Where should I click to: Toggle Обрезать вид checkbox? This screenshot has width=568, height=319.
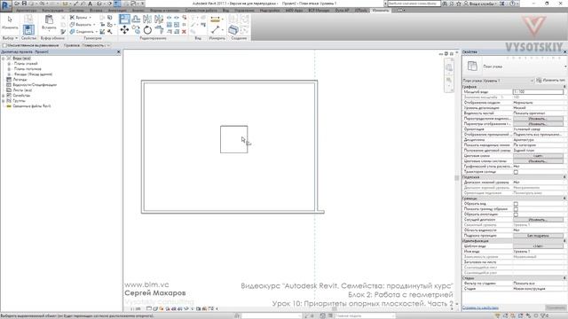coord(516,204)
